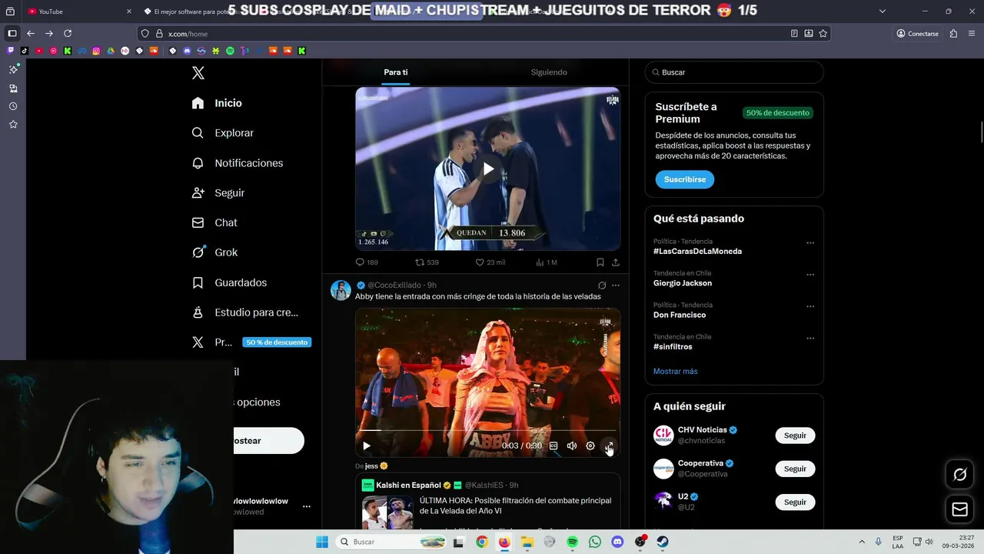Seek on the Abby video progress bar
984x554 pixels.
click(x=488, y=431)
